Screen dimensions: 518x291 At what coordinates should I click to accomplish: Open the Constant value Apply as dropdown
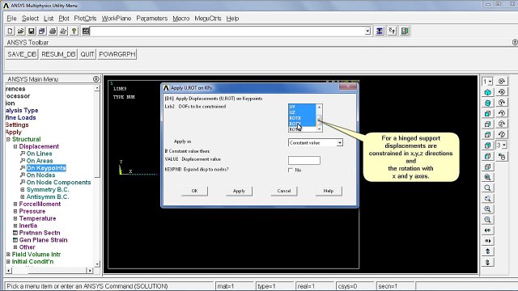pos(339,142)
